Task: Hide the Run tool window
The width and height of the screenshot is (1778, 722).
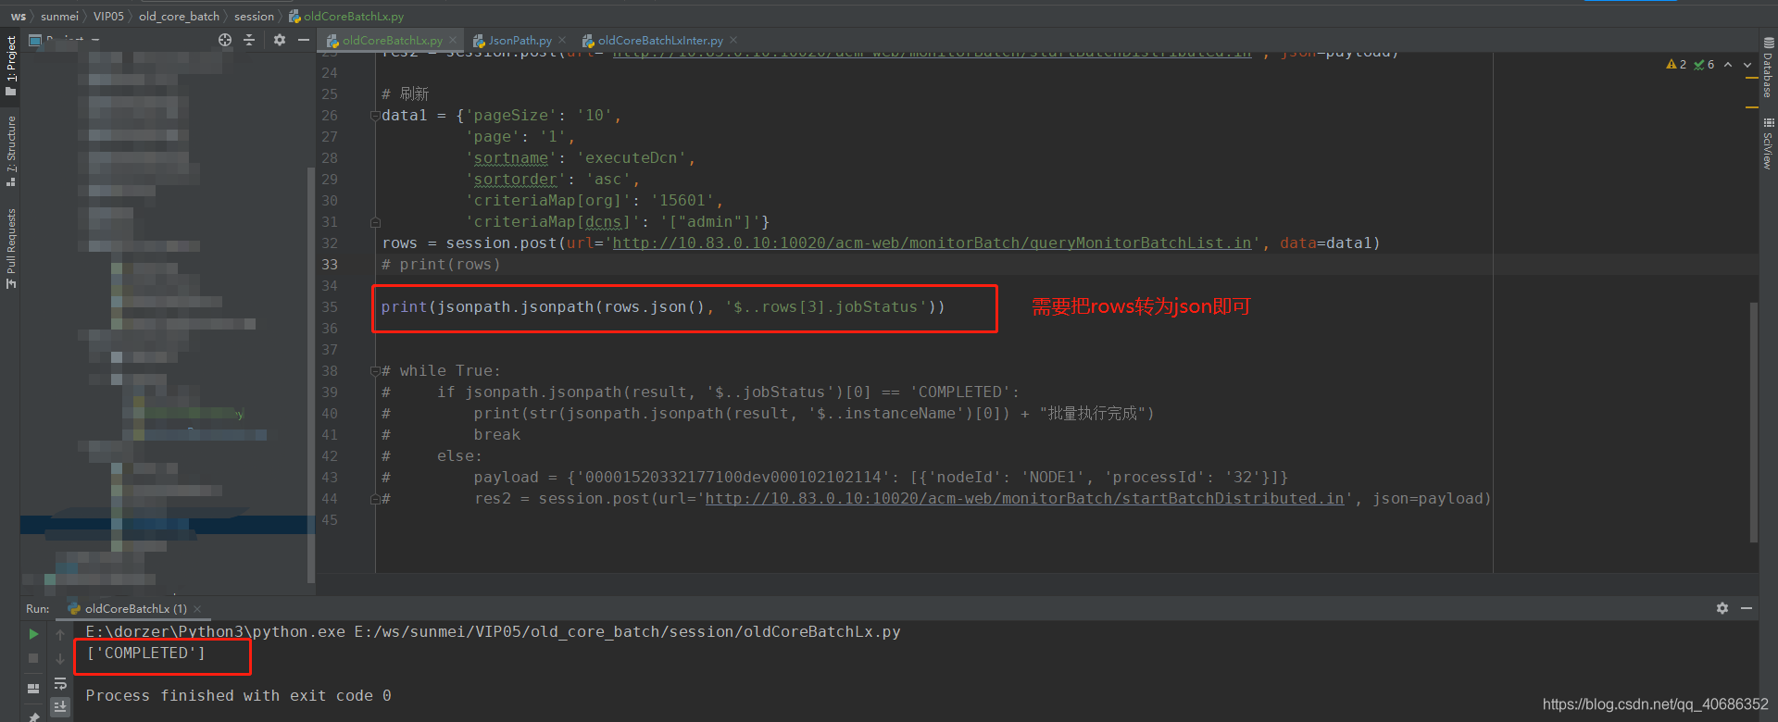Action: (x=1747, y=608)
